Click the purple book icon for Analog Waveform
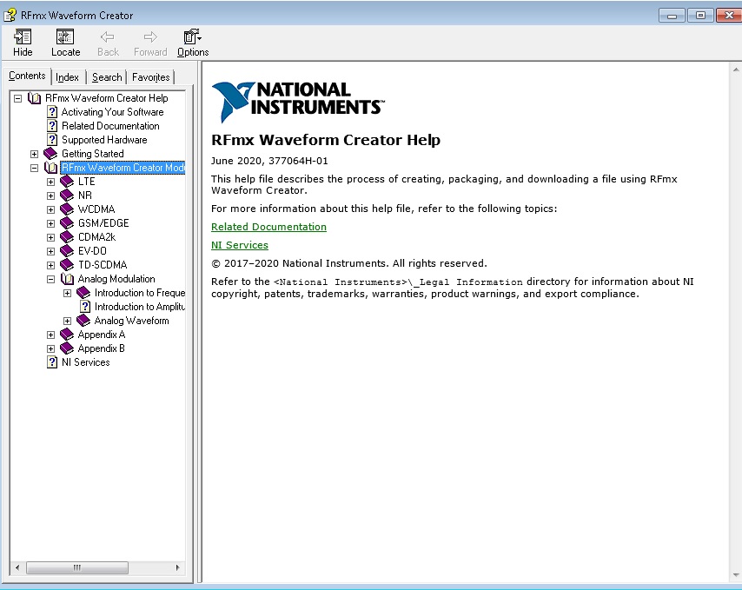 point(83,321)
